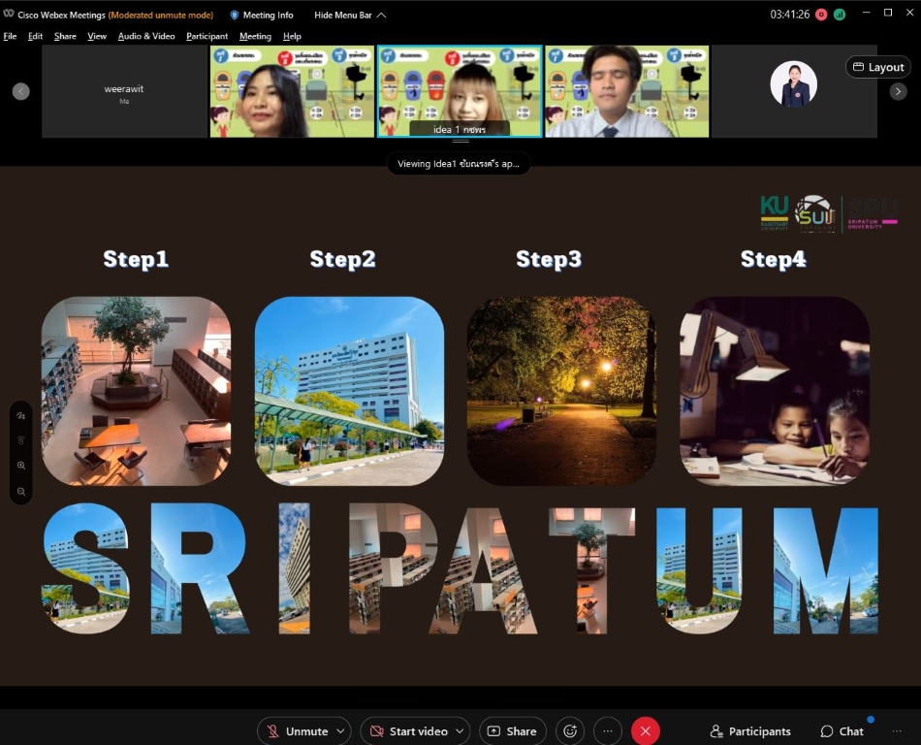Show previous participants in the video strip
Image resolution: width=921 pixels, height=745 pixels.
(21, 91)
